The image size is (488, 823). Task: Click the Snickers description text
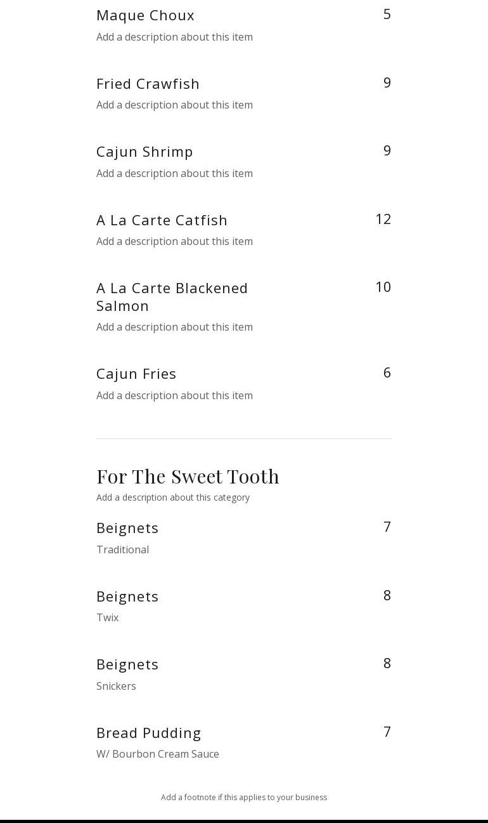click(x=116, y=686)
